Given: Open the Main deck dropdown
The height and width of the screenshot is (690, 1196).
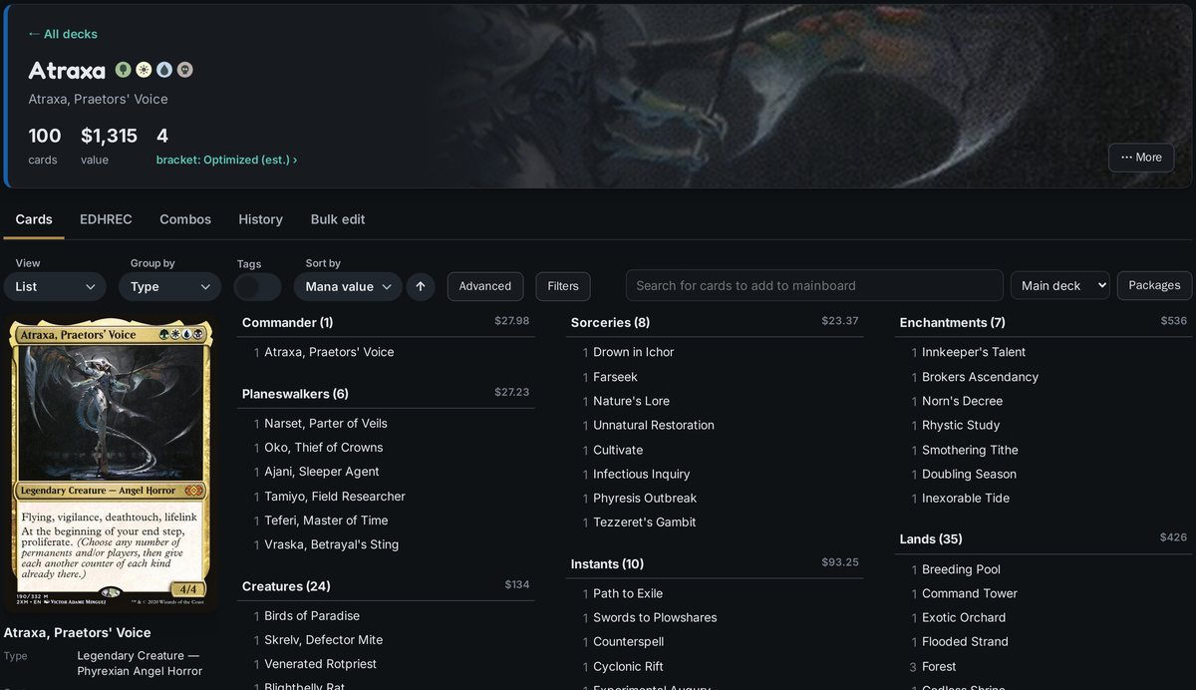Looking at the screenshot, I should click(x=1060, y=285).
